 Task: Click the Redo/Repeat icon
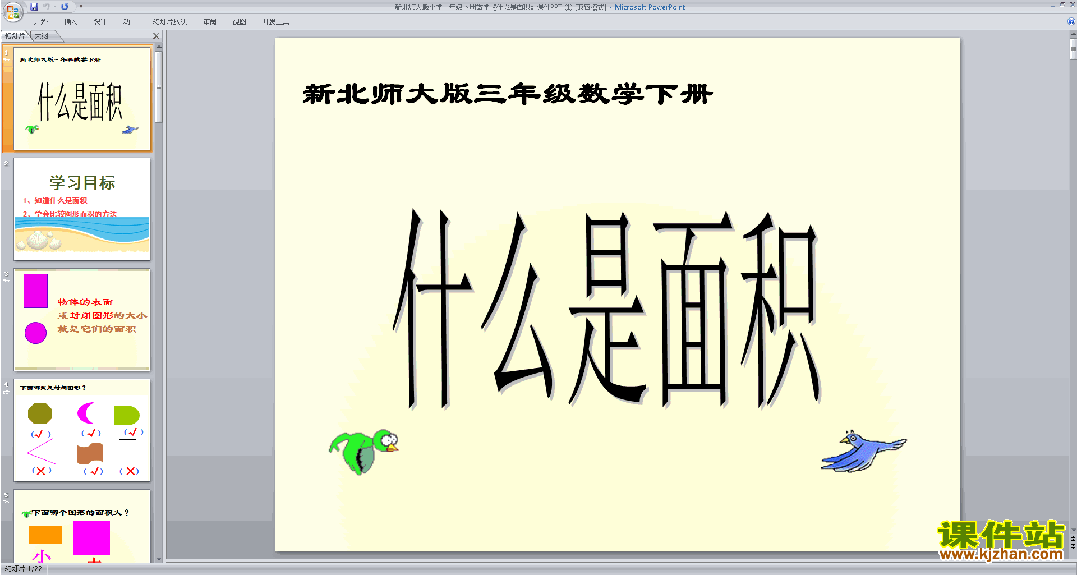tap(65, 7)
